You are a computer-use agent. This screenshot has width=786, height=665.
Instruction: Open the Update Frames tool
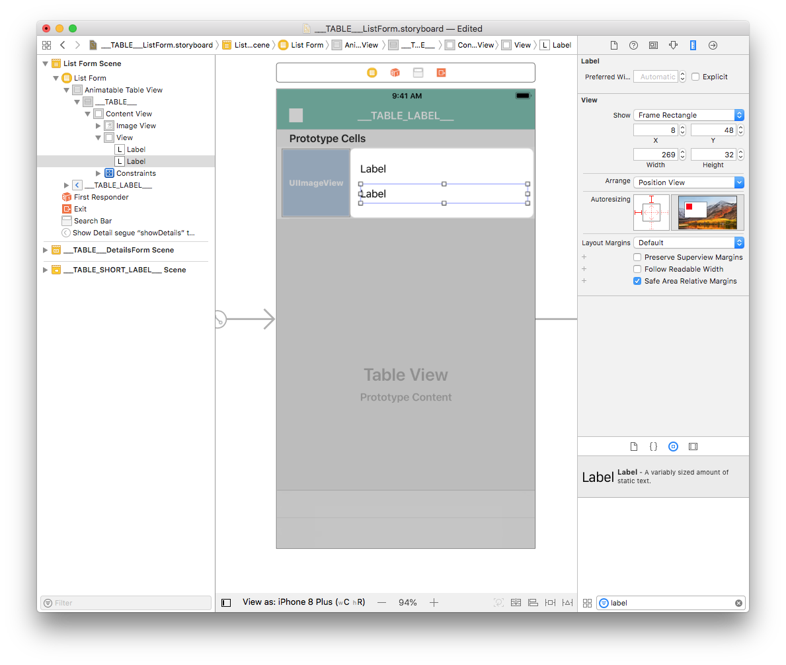point(498,602)
